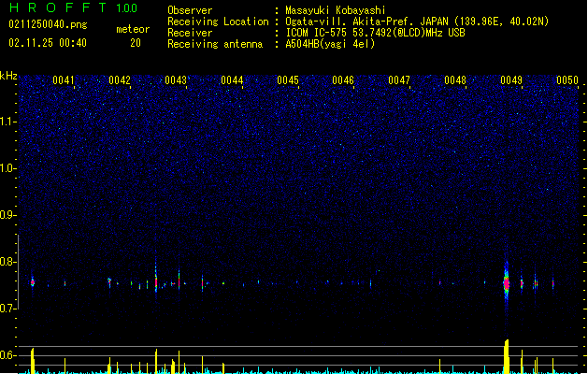Click the 0.9 kHz axis label

coord(7,215)
